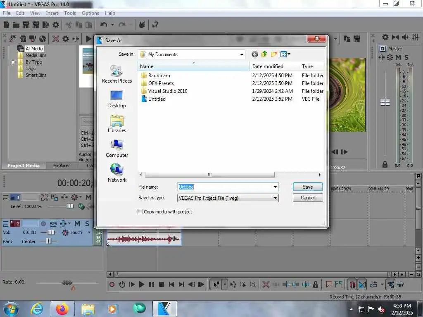This screenshot has width=423, height=317.
Task: Click the Save button
Action: (308, 187)
